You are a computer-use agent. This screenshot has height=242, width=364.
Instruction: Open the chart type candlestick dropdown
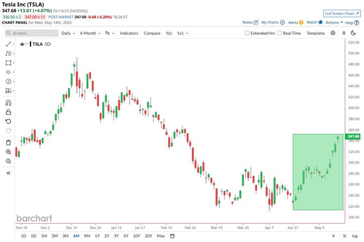point(110,33)
